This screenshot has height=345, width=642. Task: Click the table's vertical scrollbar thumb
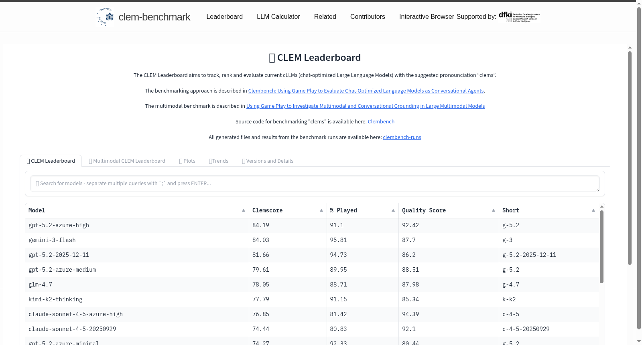pos(601,246)
